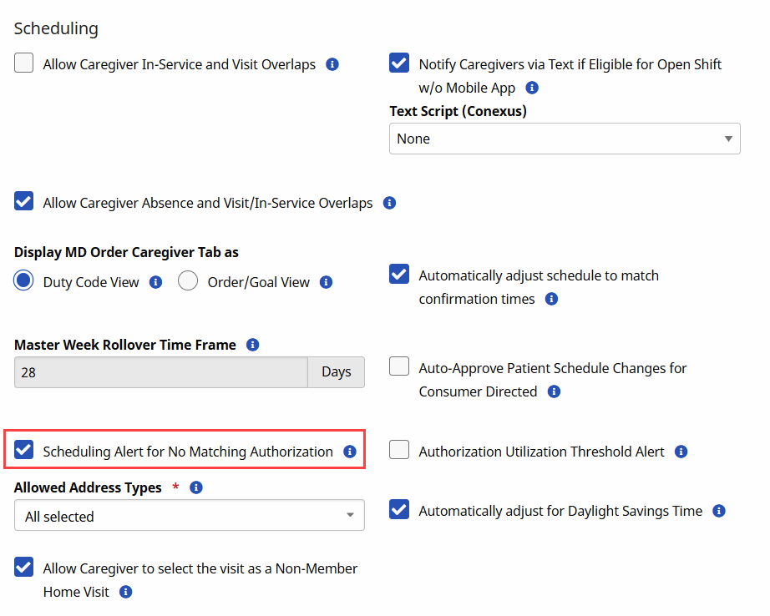This screenshot has width=770, height=616.
Task: Open the Text Script (Conexus) dropdown
Action: (565, 139)
